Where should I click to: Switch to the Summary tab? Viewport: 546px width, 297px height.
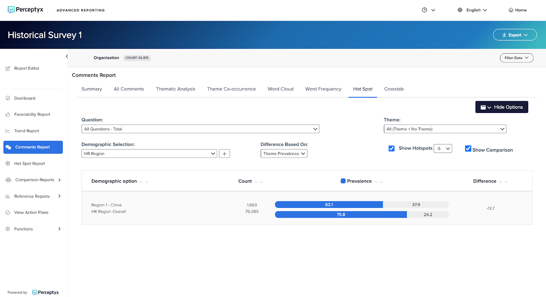click(91, 89)
